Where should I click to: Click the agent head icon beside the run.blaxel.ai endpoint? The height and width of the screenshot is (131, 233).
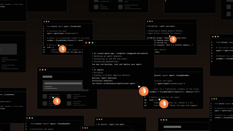[x=144, y=91]
